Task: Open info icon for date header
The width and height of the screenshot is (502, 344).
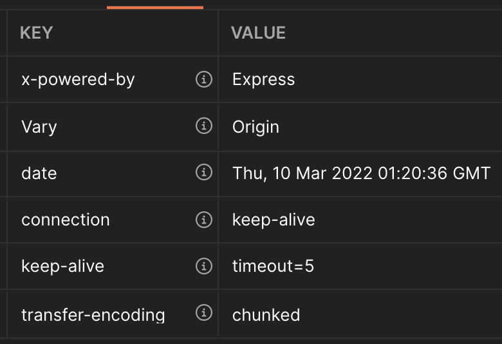Action: pos(204,172)
